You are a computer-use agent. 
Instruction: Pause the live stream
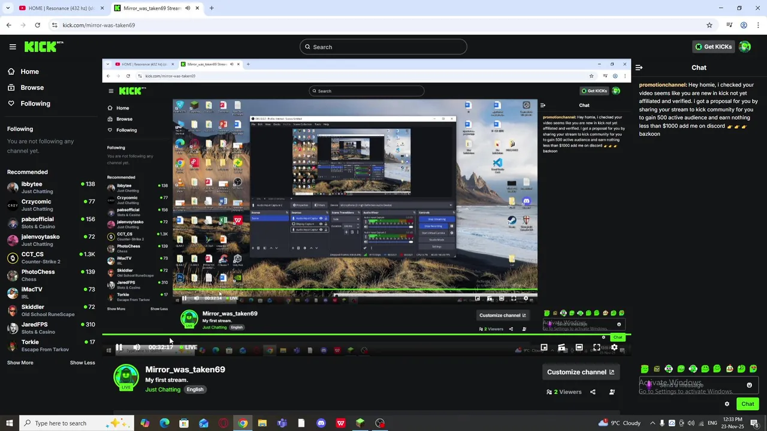click(119, 347)
